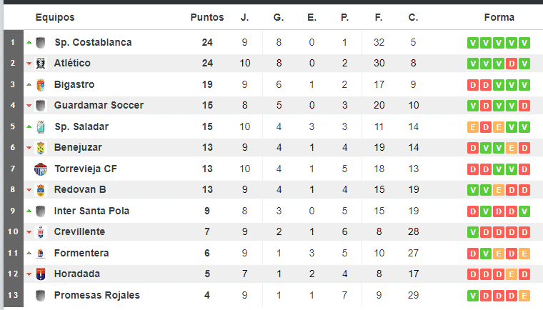Click Atlético's red D form badge
543x310 pixels.
512,64
